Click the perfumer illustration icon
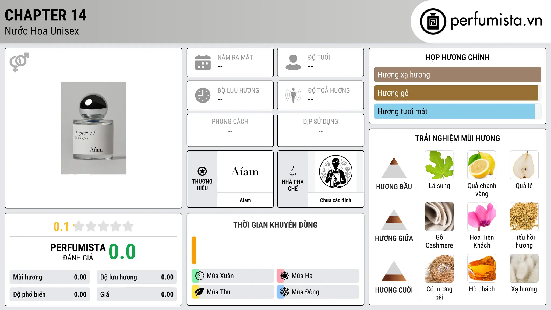The image size is (551, 310). pos(335,172)
